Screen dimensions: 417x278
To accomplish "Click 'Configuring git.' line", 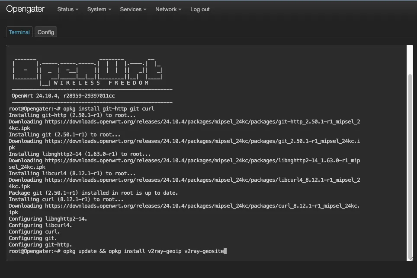I will coord(33,238).
